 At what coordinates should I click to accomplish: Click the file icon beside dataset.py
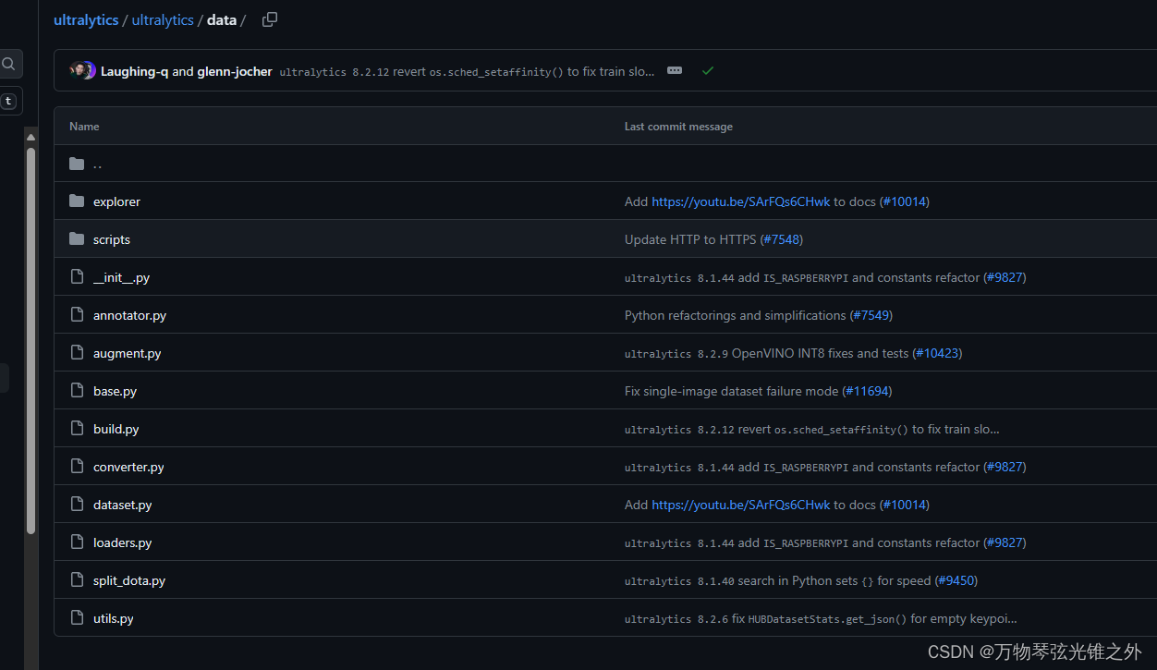click(77, 505)
